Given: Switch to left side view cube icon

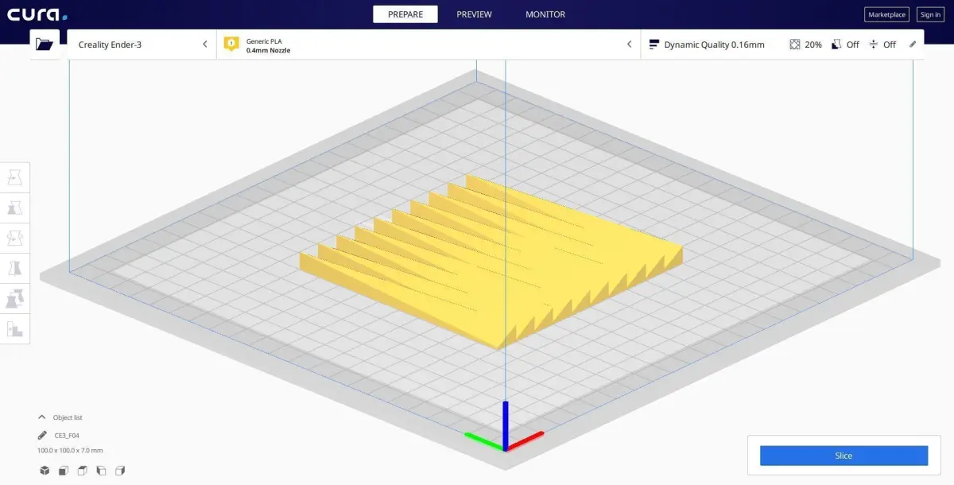Looking at the screenshot, I should (x=101, y=471).
